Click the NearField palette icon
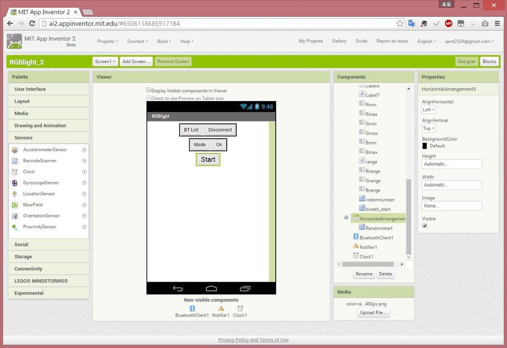 click(15, 205)
